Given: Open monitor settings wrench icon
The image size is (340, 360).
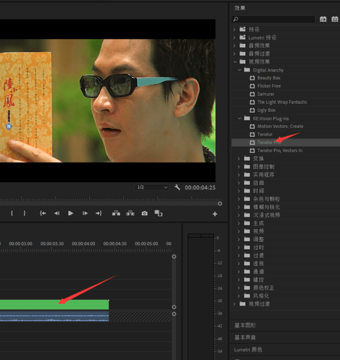Looking at the screenshot, I should point(177,187).
